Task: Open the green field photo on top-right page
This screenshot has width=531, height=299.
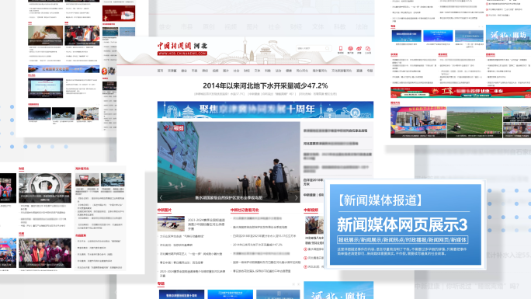Action: click(x=474, y=122)
